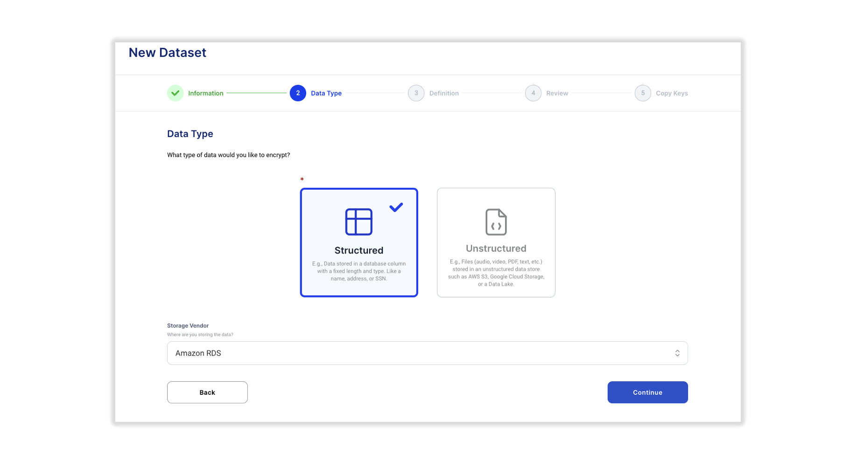
Task: Click the Data Type section heading
Action: click(190, 134)
